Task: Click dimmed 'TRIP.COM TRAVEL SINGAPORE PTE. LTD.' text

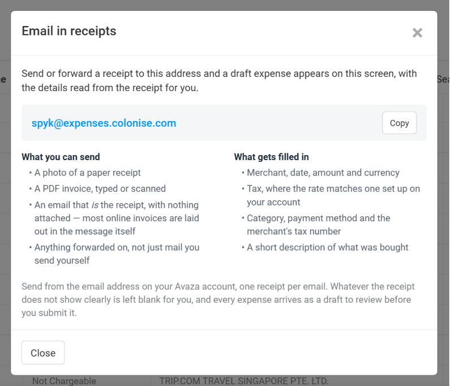Action: pos(244,381)
